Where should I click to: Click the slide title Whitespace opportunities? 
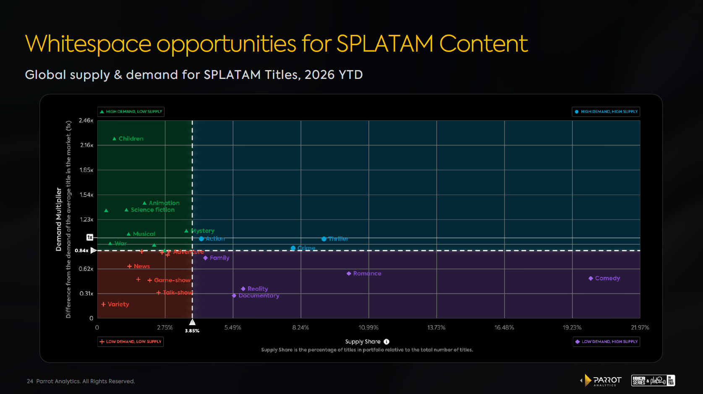click(x=276, y=44)
